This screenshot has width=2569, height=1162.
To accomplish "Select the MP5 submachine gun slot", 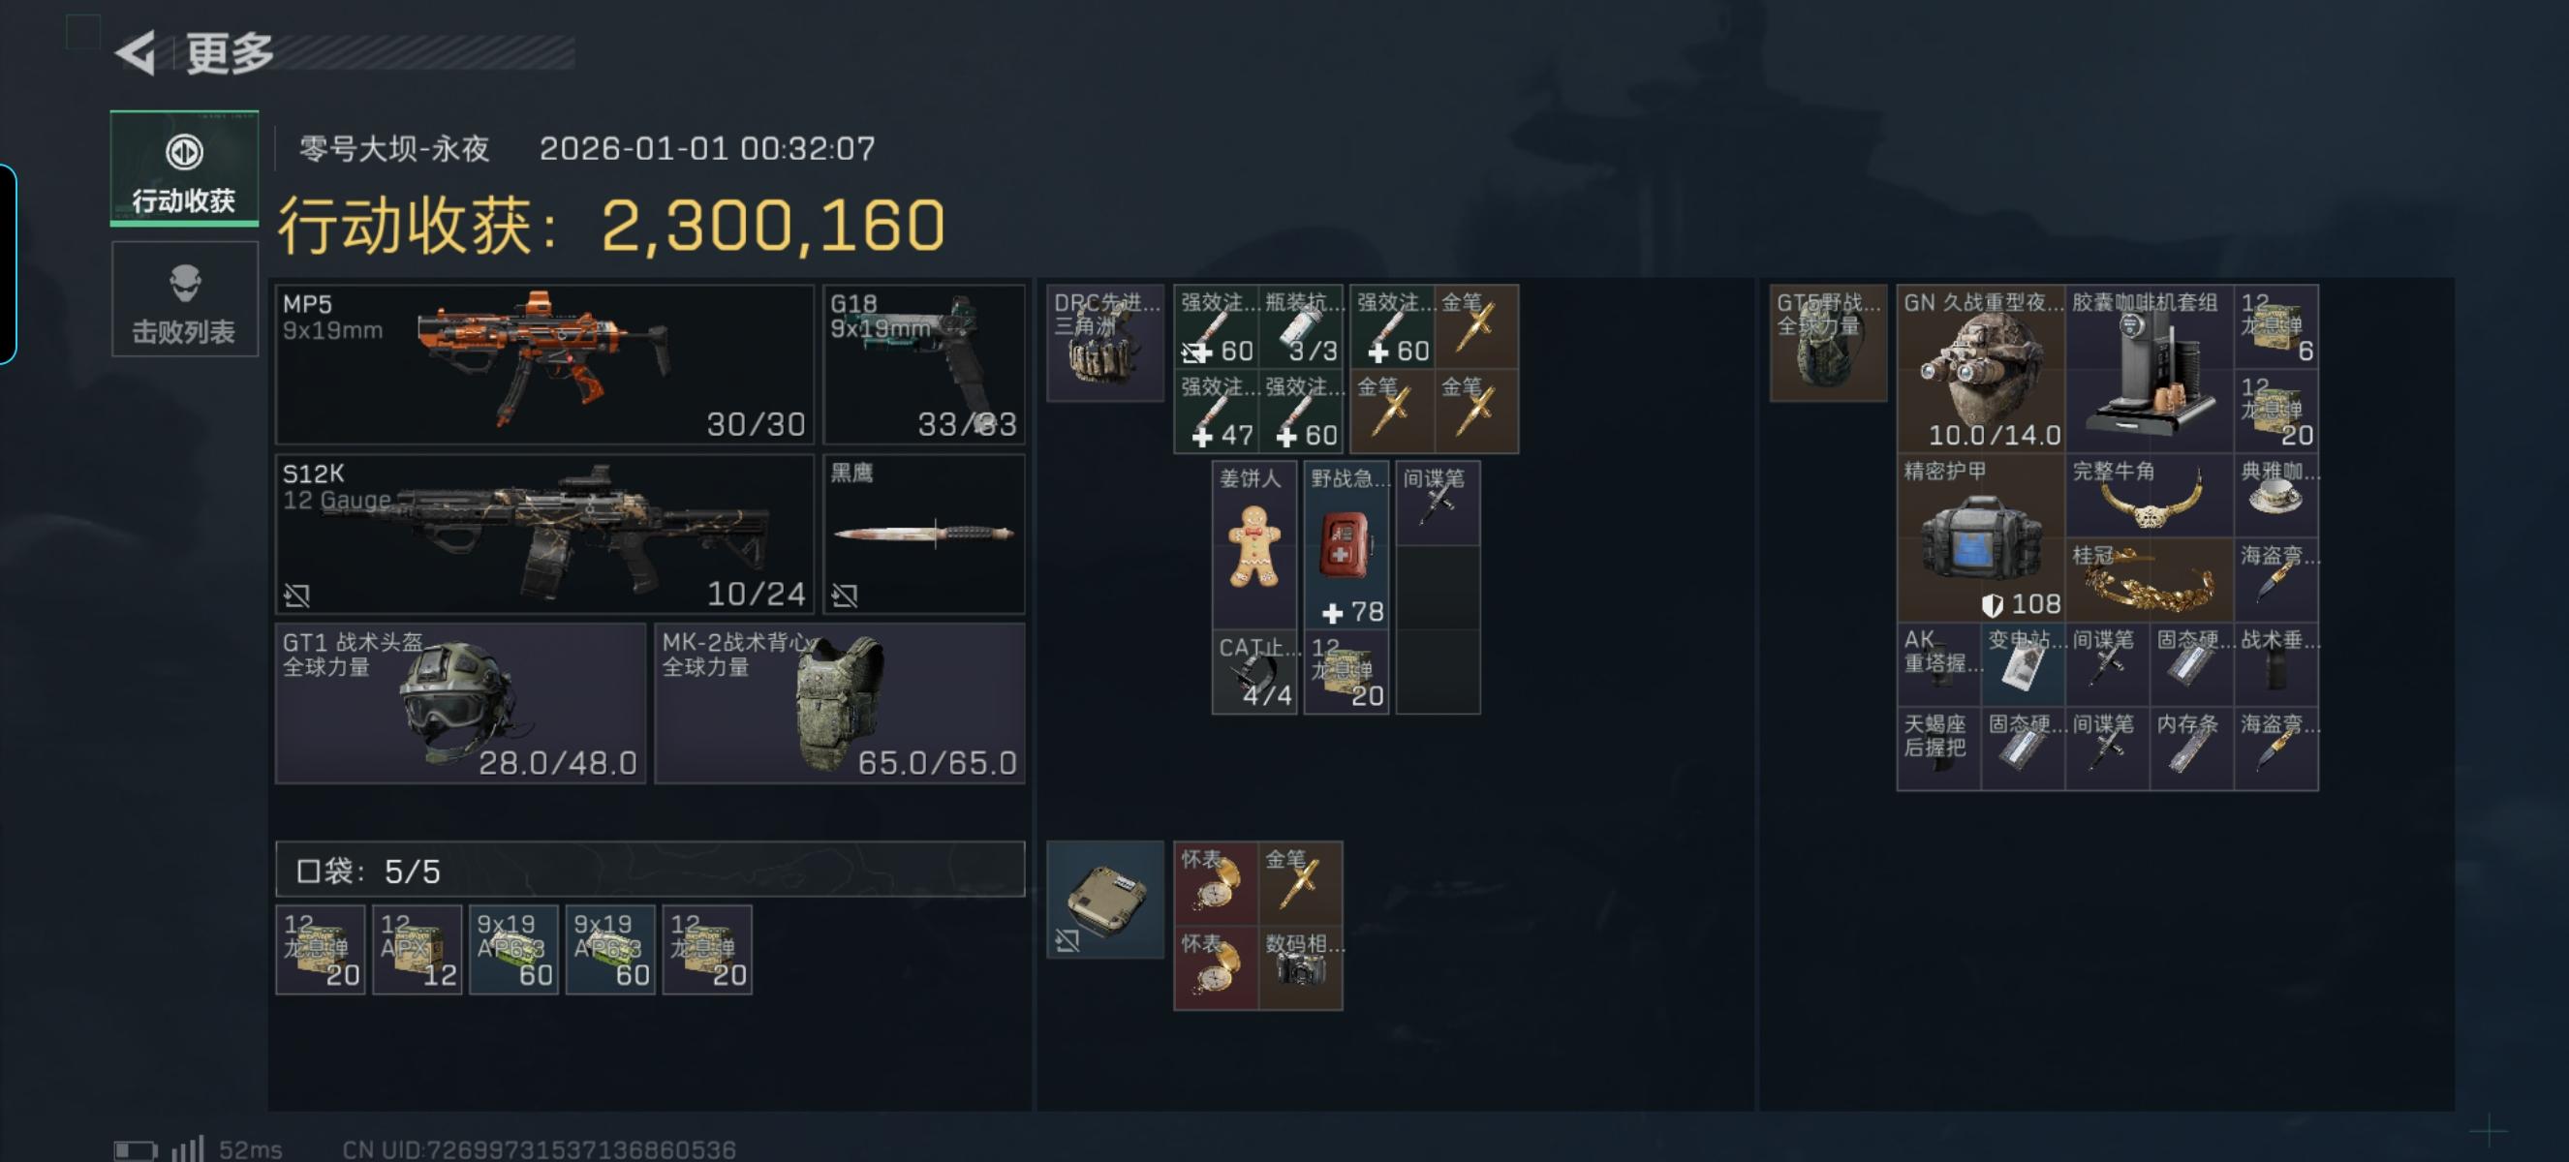I will tap(544, 365).
